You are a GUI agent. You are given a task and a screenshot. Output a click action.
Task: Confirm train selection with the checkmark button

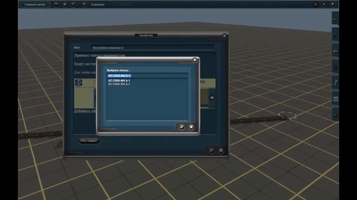click(181, 127)
